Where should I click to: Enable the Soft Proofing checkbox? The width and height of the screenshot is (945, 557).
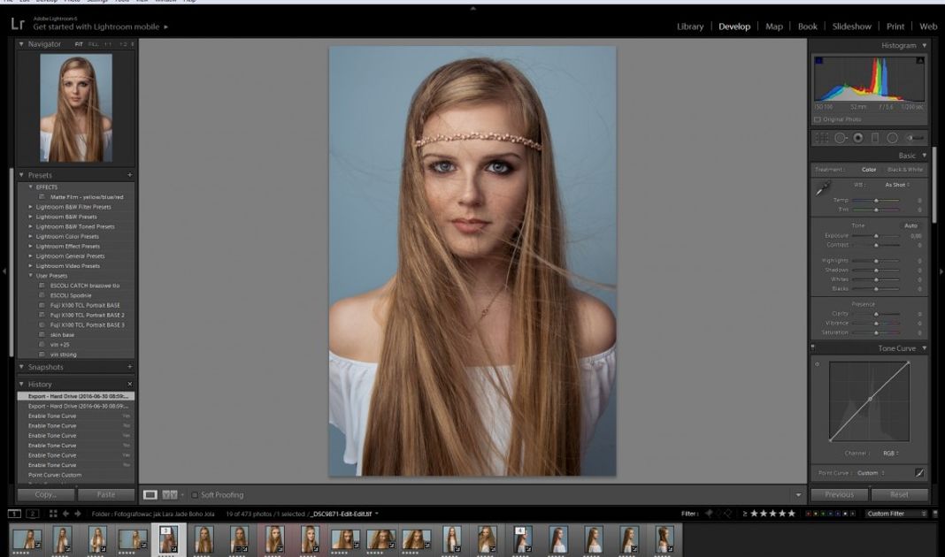click(x=195, y=495)
